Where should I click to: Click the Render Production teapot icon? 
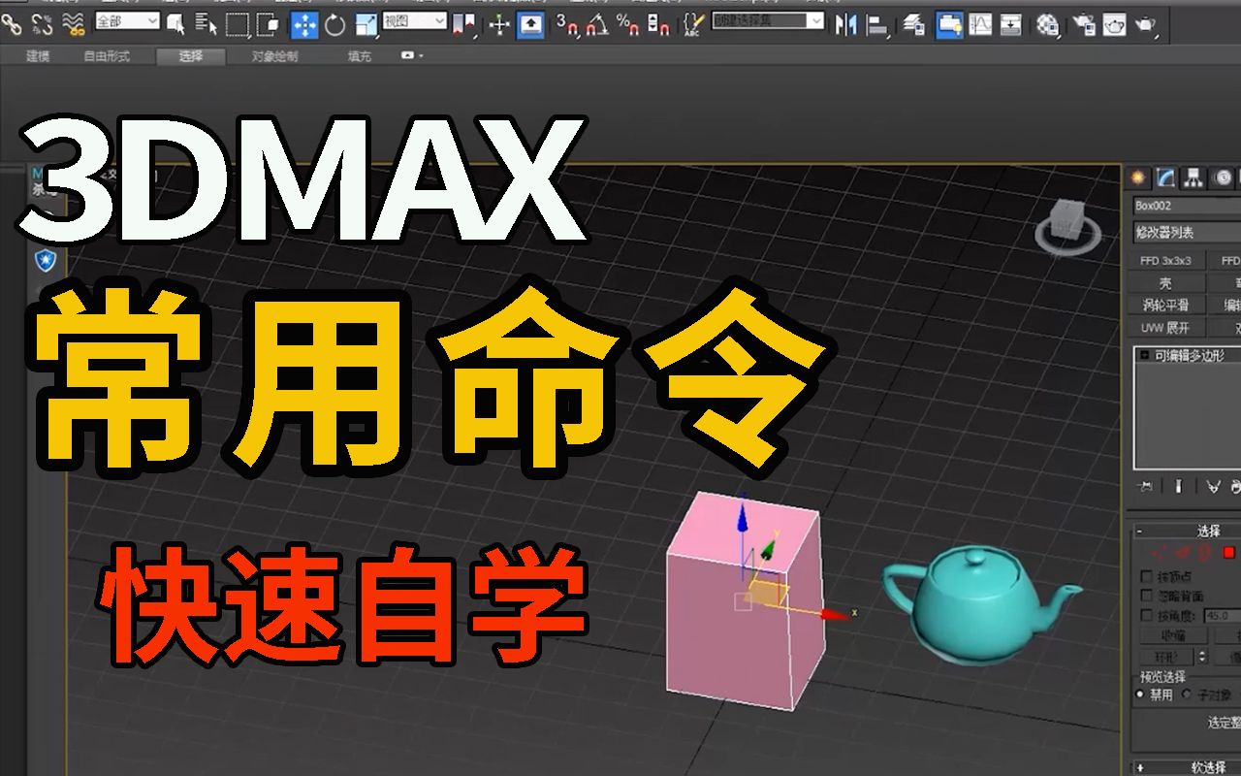[x=1146, y=24]
